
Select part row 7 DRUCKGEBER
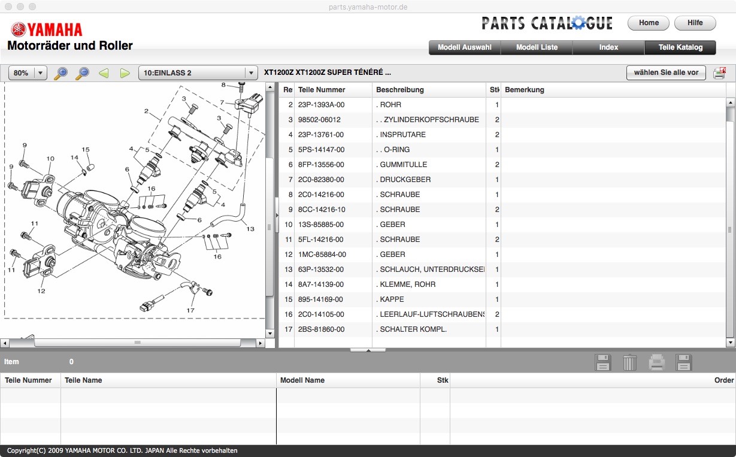coord(405,180)
